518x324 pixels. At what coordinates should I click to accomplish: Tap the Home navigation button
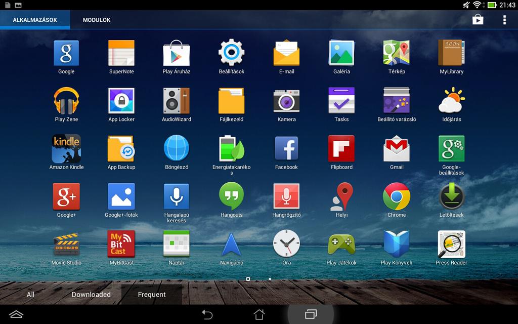pos(259,314)
